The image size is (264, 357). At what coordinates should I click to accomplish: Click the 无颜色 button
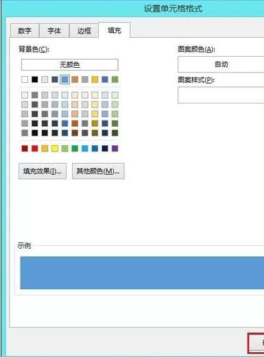click(x=70, y=64)
